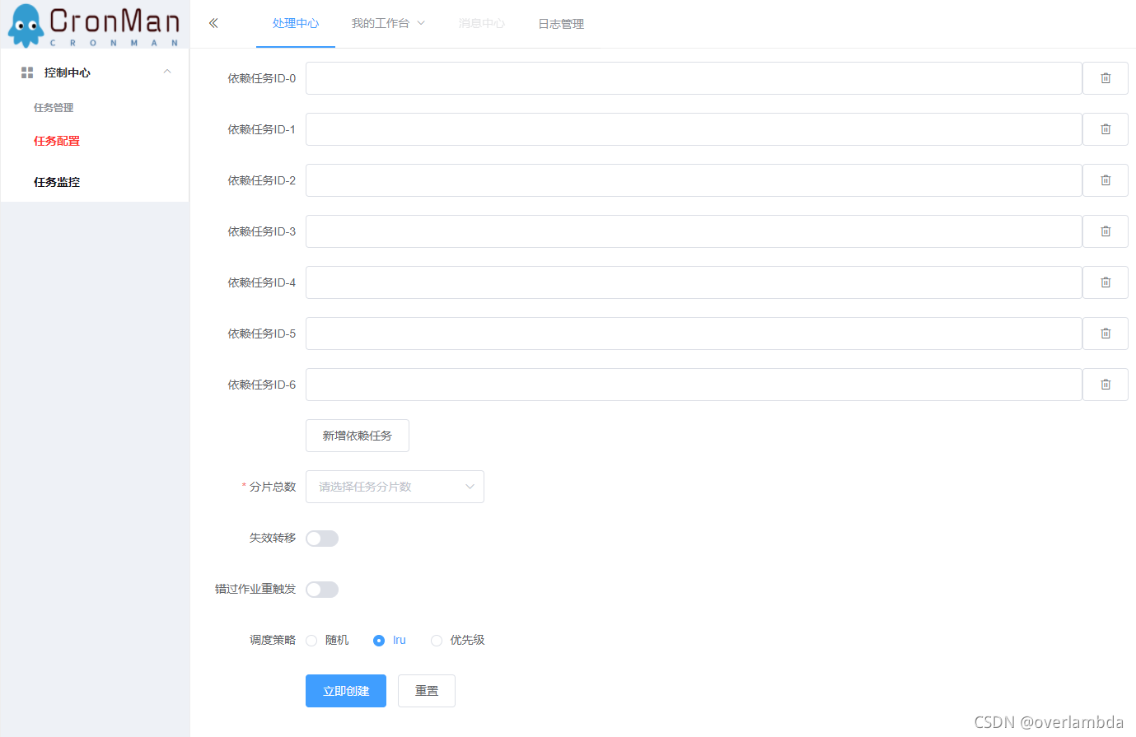Image resolution: width=1136 pixels, height=737 pixels.
Task: Focus the 依赖任务ID-3 input field
Action: 694,231
